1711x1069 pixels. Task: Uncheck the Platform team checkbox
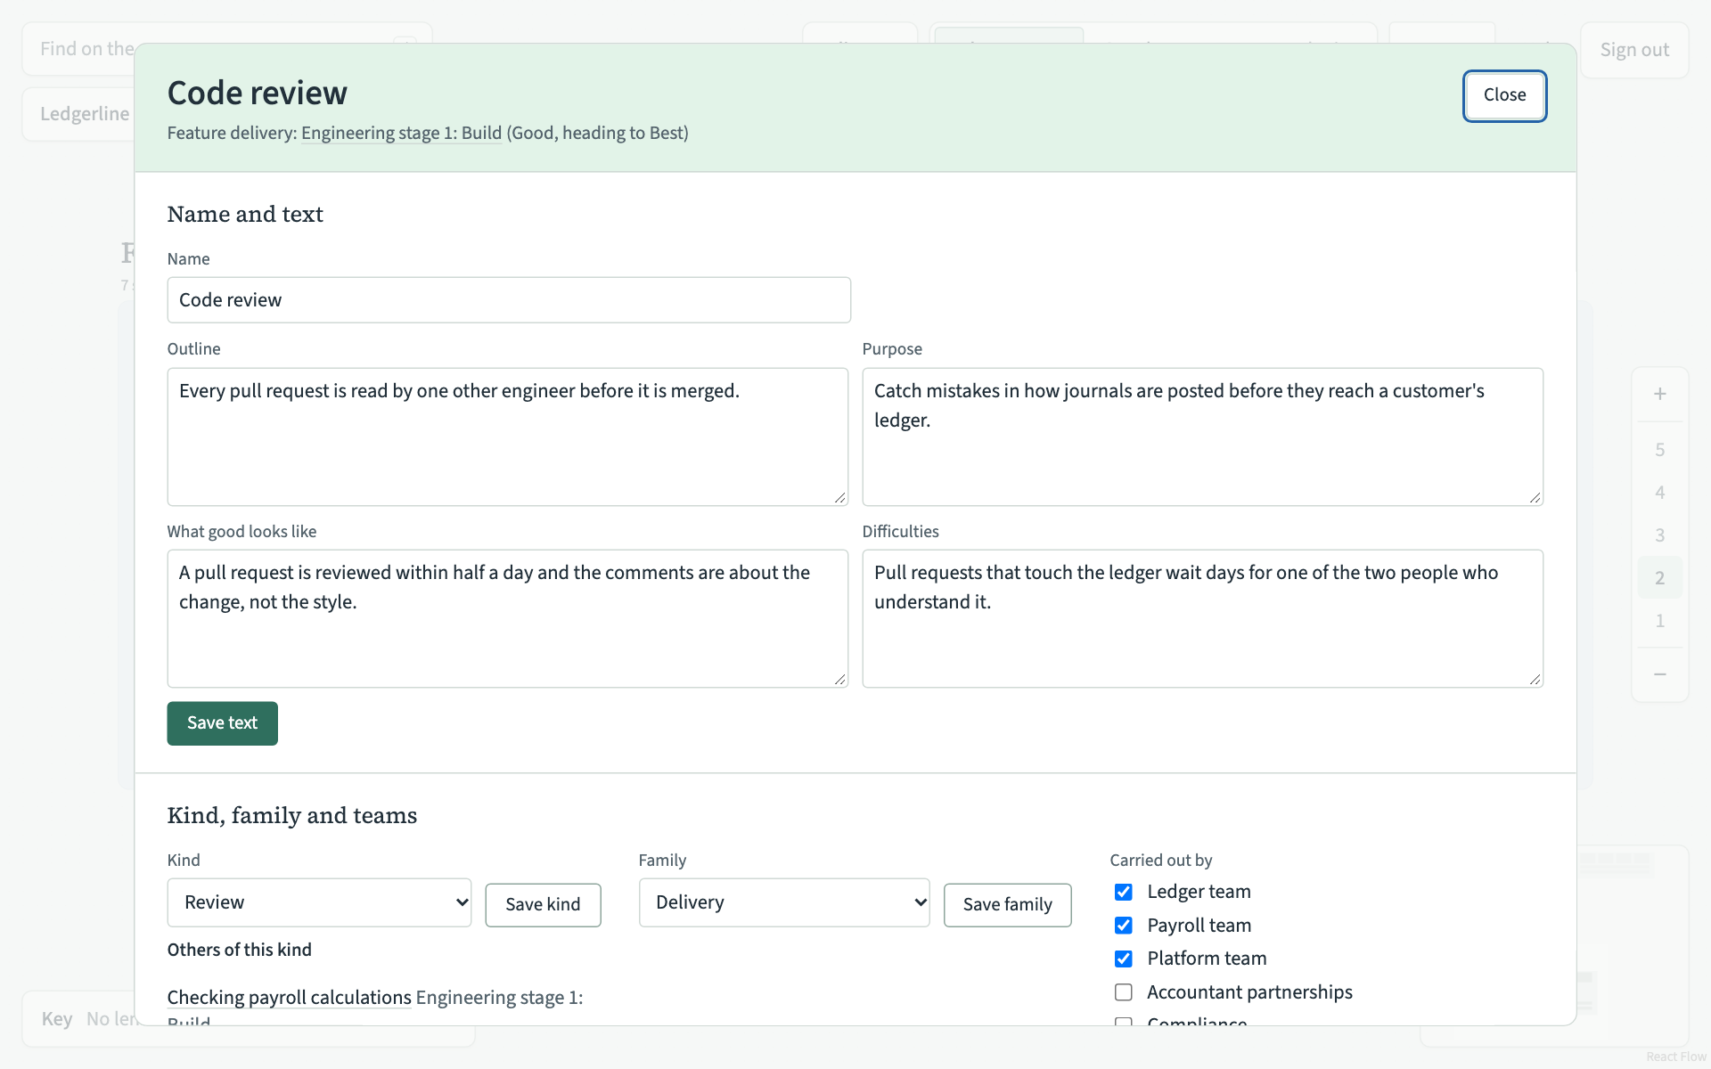(1124, 959)
